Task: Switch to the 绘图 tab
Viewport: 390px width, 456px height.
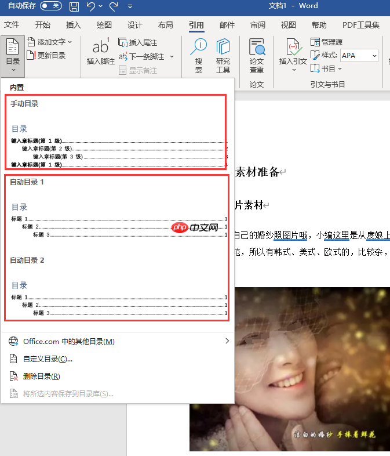Action: point(104,25)
